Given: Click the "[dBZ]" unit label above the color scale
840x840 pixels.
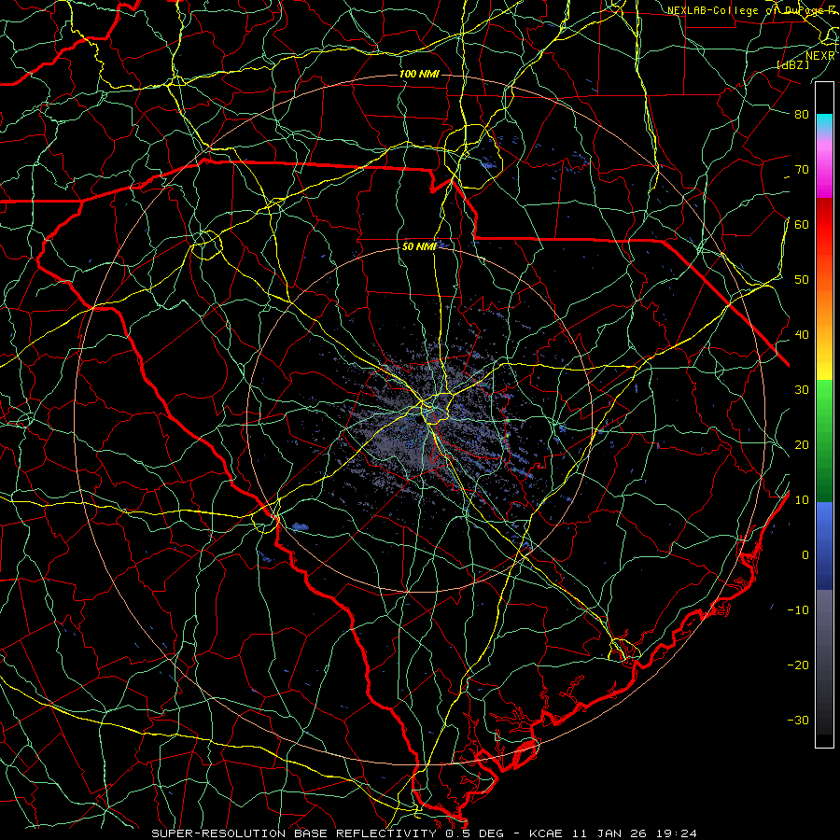Looking at the screenshot, I should tap(792, 64).
